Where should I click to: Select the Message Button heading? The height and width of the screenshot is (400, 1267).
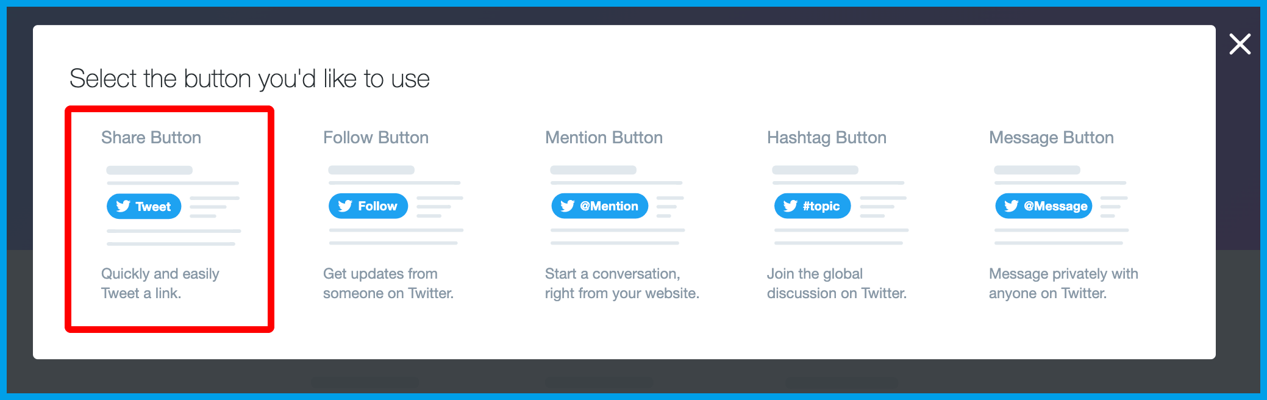tap(1051, 138)
